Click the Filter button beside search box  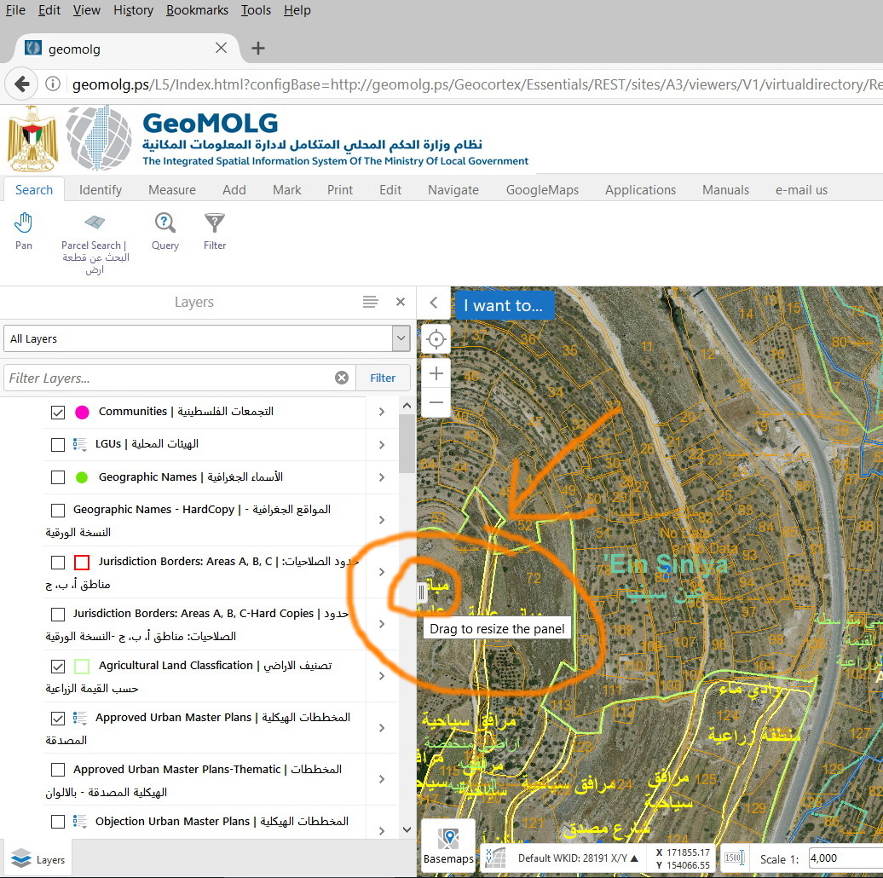383,378
